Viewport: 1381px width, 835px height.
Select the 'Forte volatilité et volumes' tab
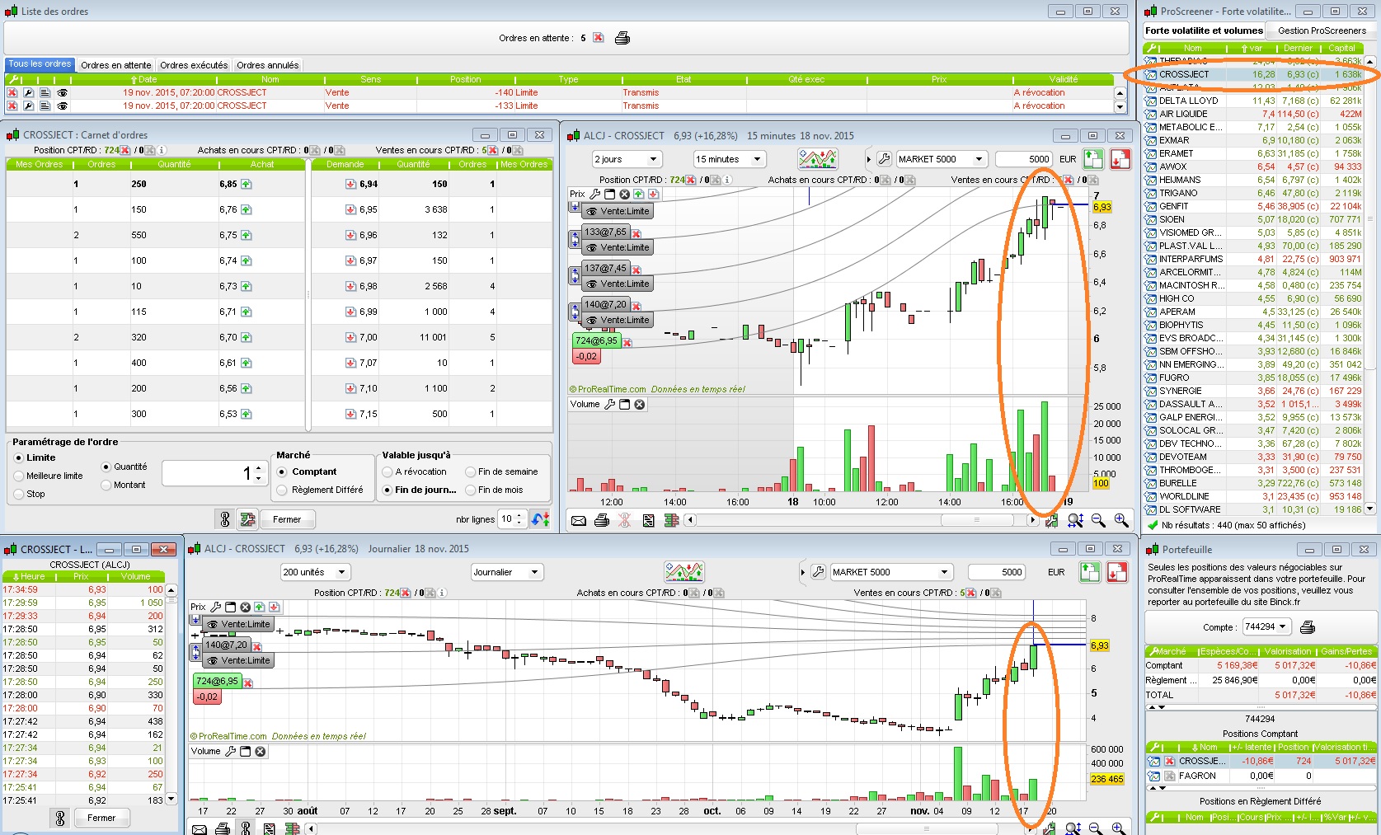pos(1204,30)
